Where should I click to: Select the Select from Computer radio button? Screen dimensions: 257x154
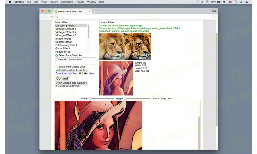[x=57, y=55]
